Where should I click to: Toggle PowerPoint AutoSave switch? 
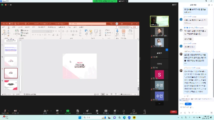point(11,24)
